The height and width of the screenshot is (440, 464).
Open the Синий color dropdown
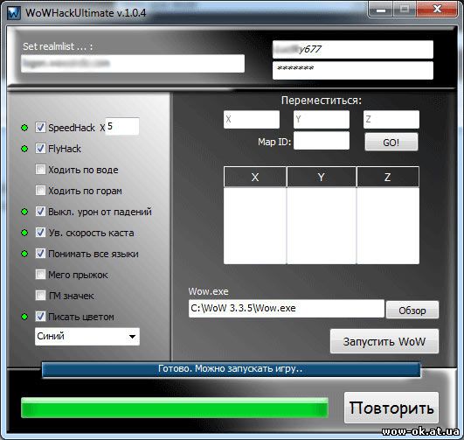tap(87, 337)
